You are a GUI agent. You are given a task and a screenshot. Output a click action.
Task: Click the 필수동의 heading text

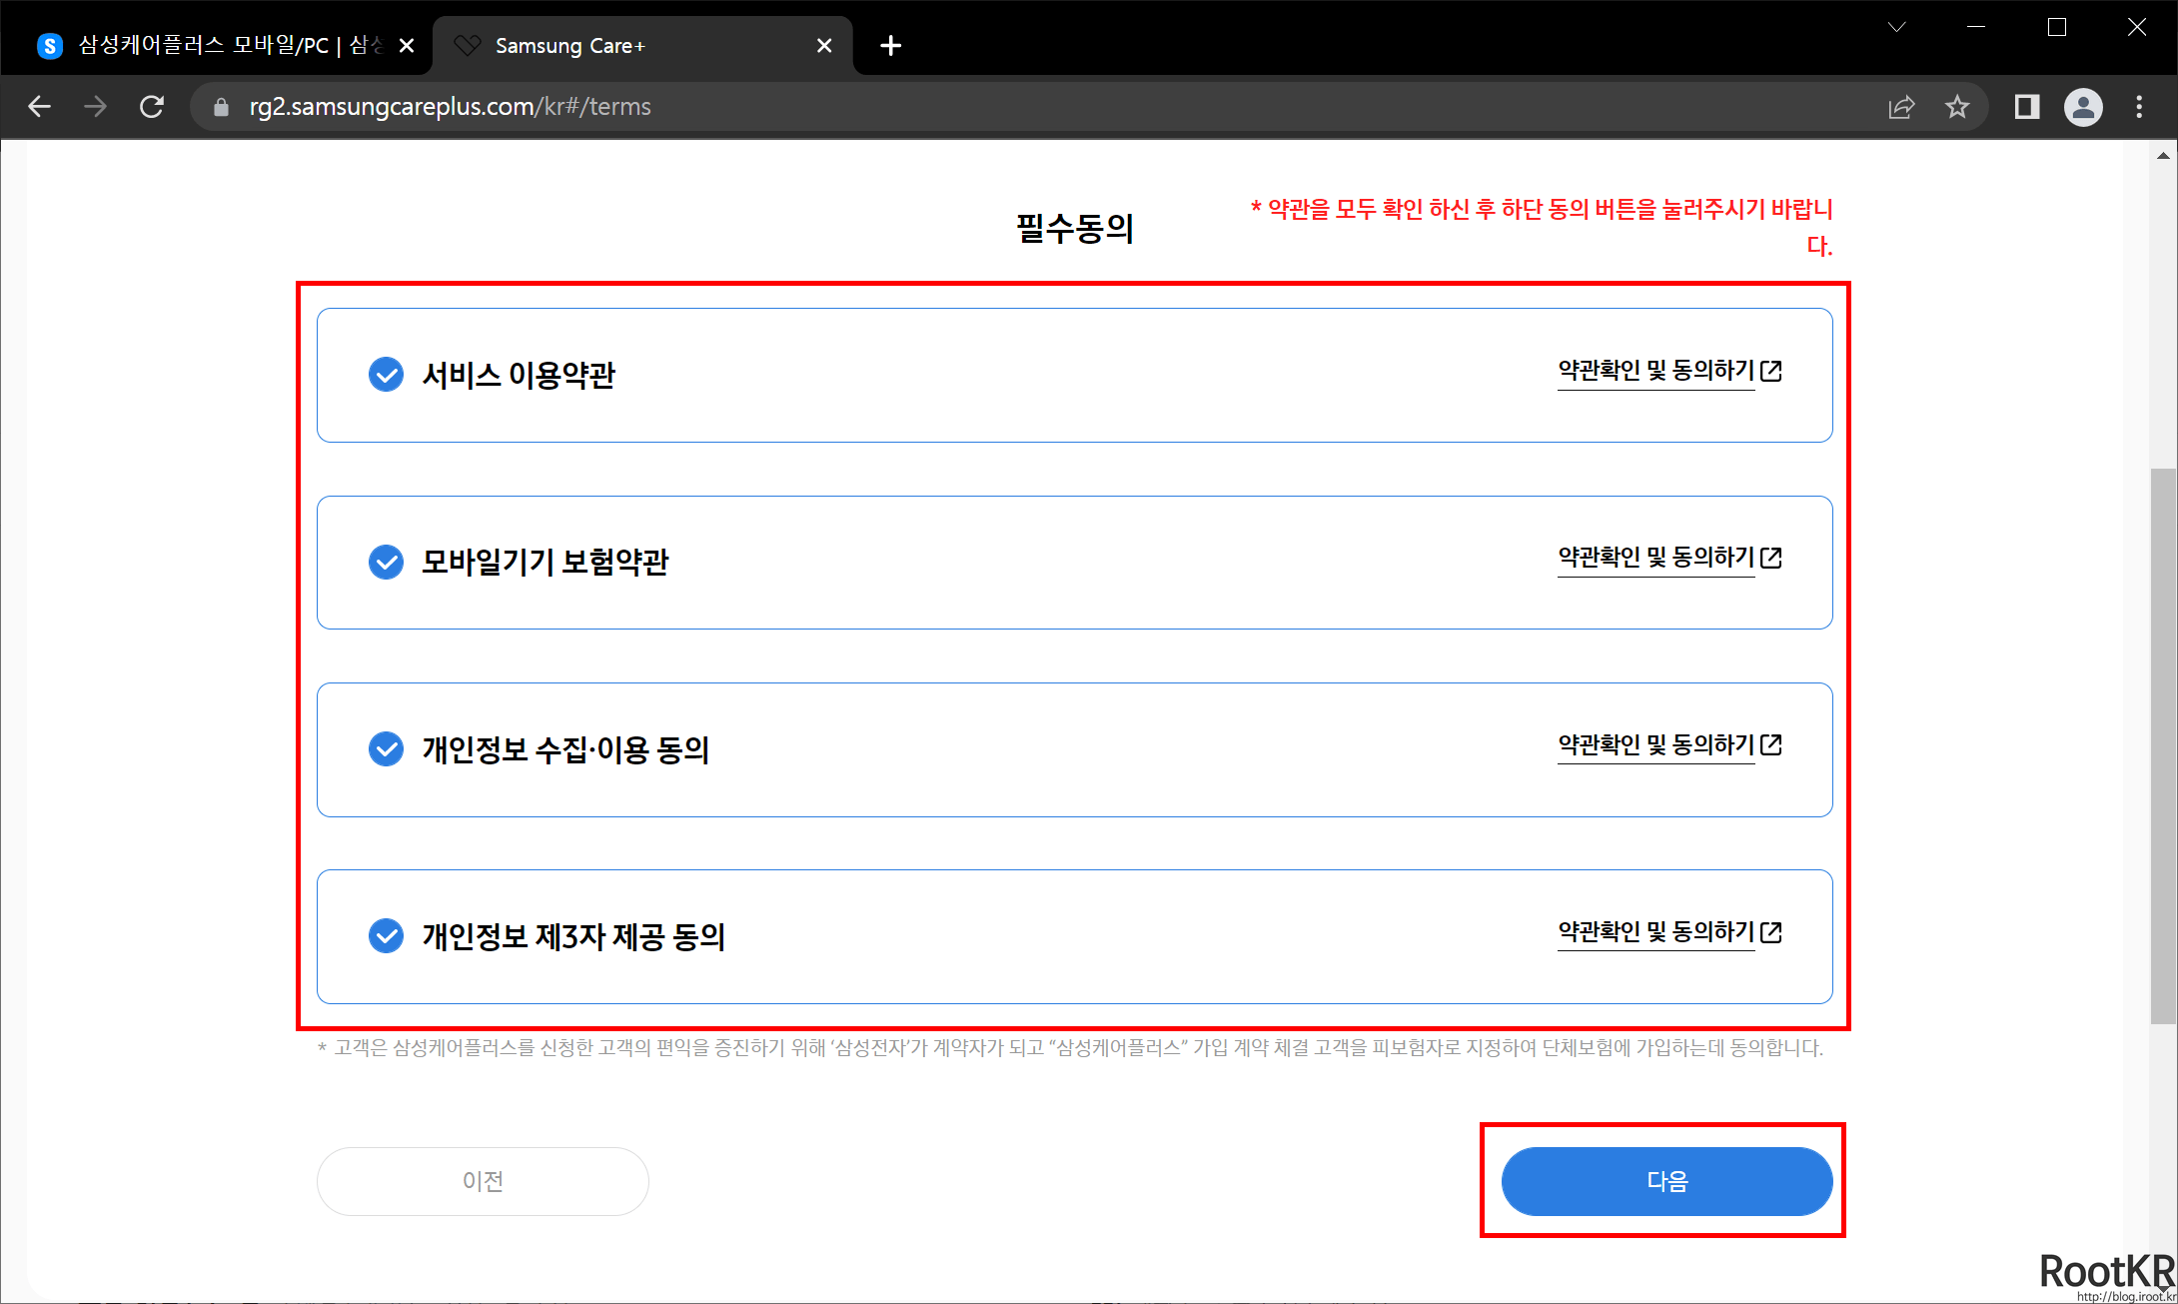(x=1075, y=229)
